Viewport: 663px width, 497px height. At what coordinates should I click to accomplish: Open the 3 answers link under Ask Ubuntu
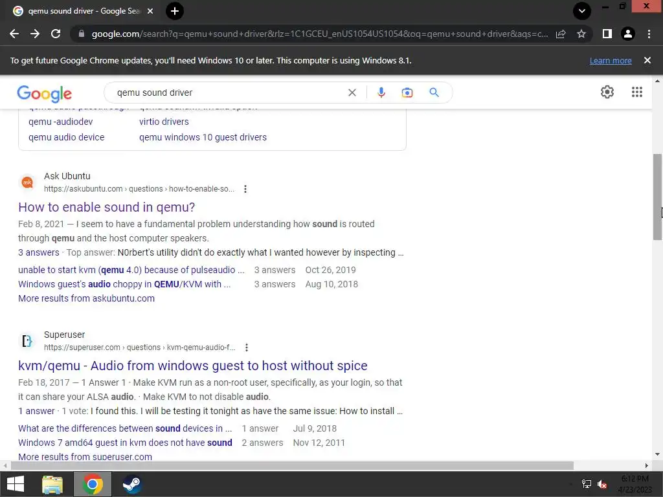click(38, 252)
